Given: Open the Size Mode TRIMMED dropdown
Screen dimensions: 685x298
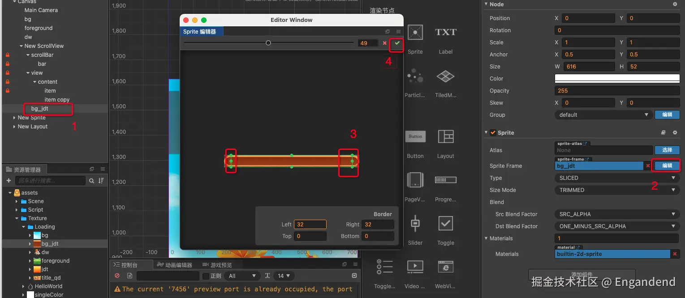Looking at the screenshot, I should [617, 190].
